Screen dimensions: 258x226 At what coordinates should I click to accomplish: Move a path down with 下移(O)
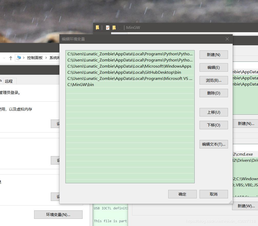214,125
